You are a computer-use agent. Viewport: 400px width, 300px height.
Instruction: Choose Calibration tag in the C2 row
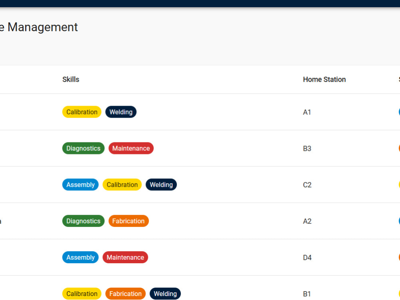(x=122, y=185)
